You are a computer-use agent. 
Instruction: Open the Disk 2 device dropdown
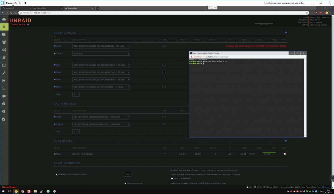[x=101, y=72]
